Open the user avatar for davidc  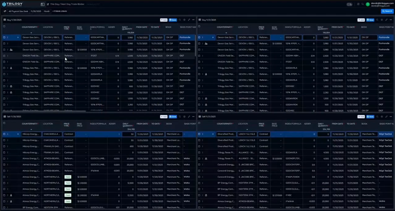point(368,4)
